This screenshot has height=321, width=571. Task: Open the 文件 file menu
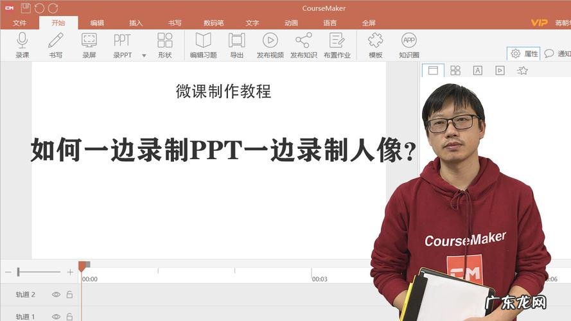(19, 23)
